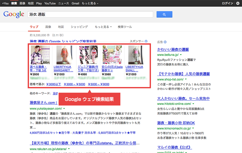242x153 pixels.
Task: Expand dropdown arrow beside www.shop-list.com/
Action: tap(186, 79)
